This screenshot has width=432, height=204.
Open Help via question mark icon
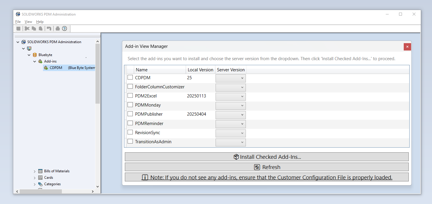point(64,28)
